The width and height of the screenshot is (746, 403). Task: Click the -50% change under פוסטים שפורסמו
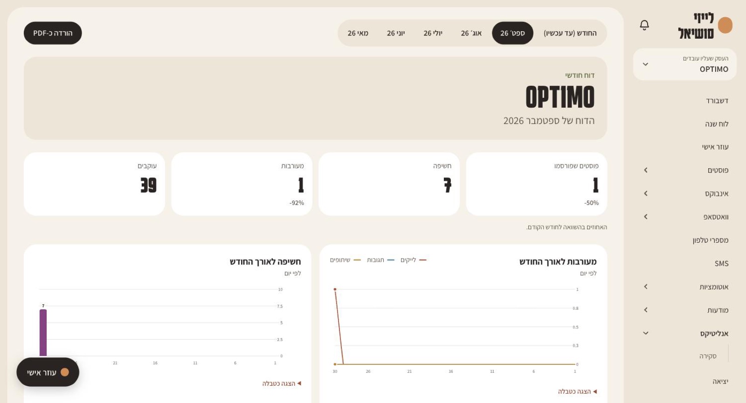click(x=591, y=203)
